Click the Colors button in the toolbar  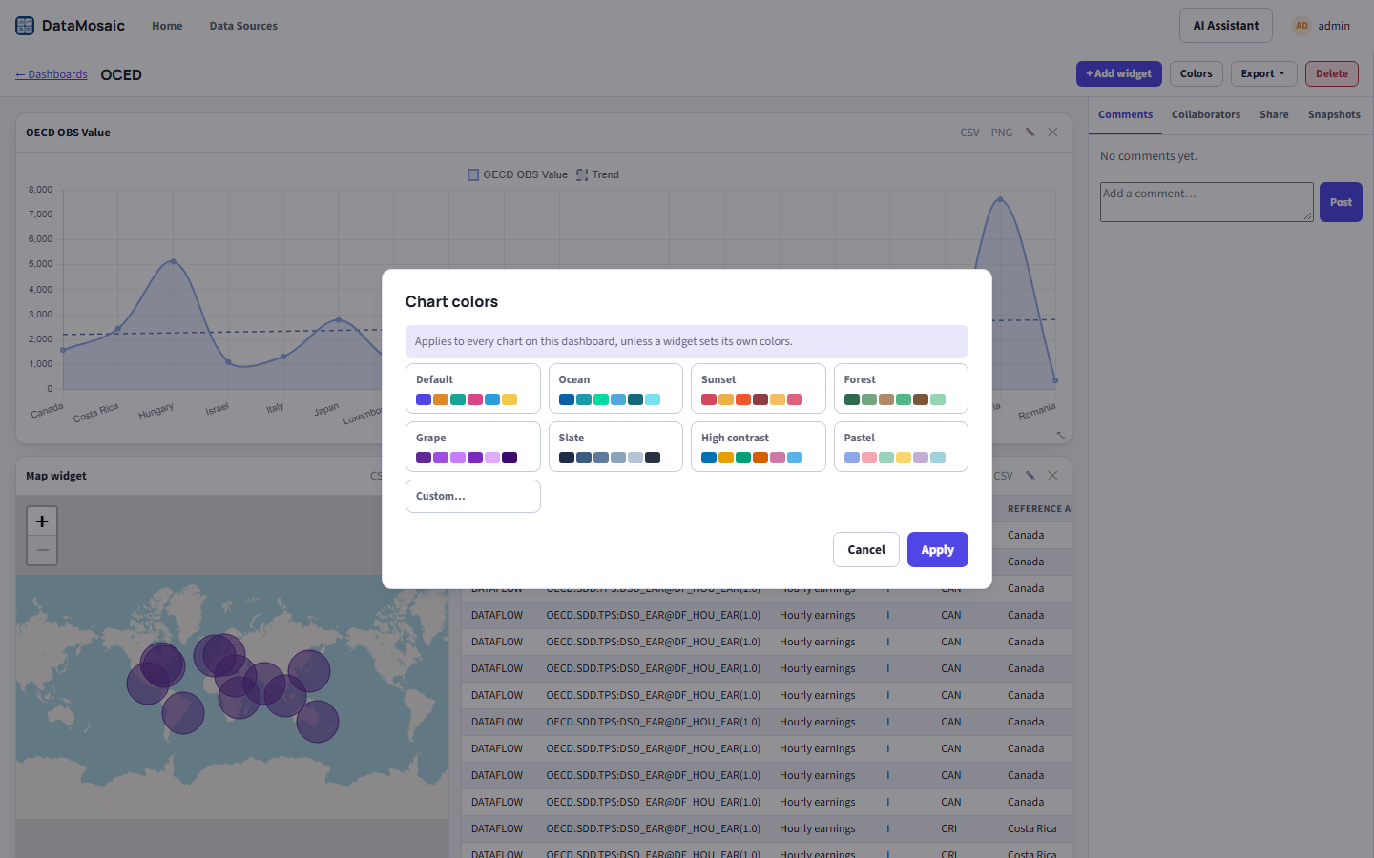click(x=1196, y=73)
